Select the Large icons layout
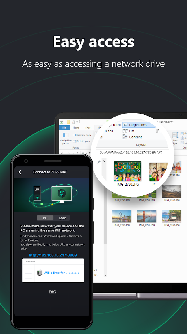Viewport: 187px width, 334px height. tap(139, 125)
